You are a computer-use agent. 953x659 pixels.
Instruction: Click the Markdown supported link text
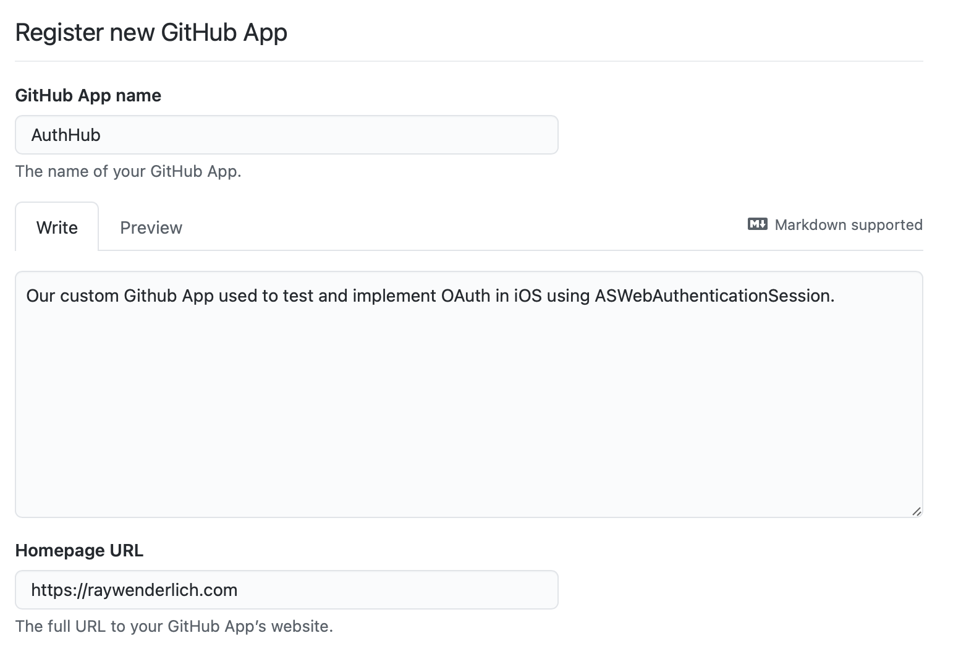(x=848, y=224)
